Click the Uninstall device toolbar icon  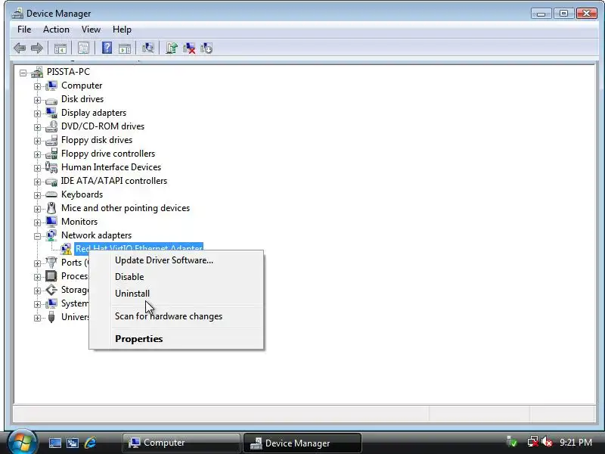pyautogui.click(x=189, y=48)
